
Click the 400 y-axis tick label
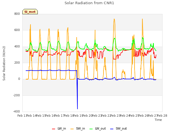[17, 47]
